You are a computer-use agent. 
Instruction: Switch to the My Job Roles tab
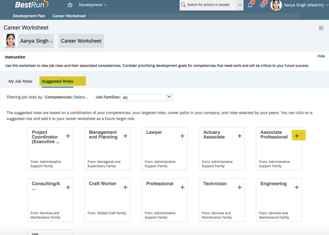click(21, 81)
